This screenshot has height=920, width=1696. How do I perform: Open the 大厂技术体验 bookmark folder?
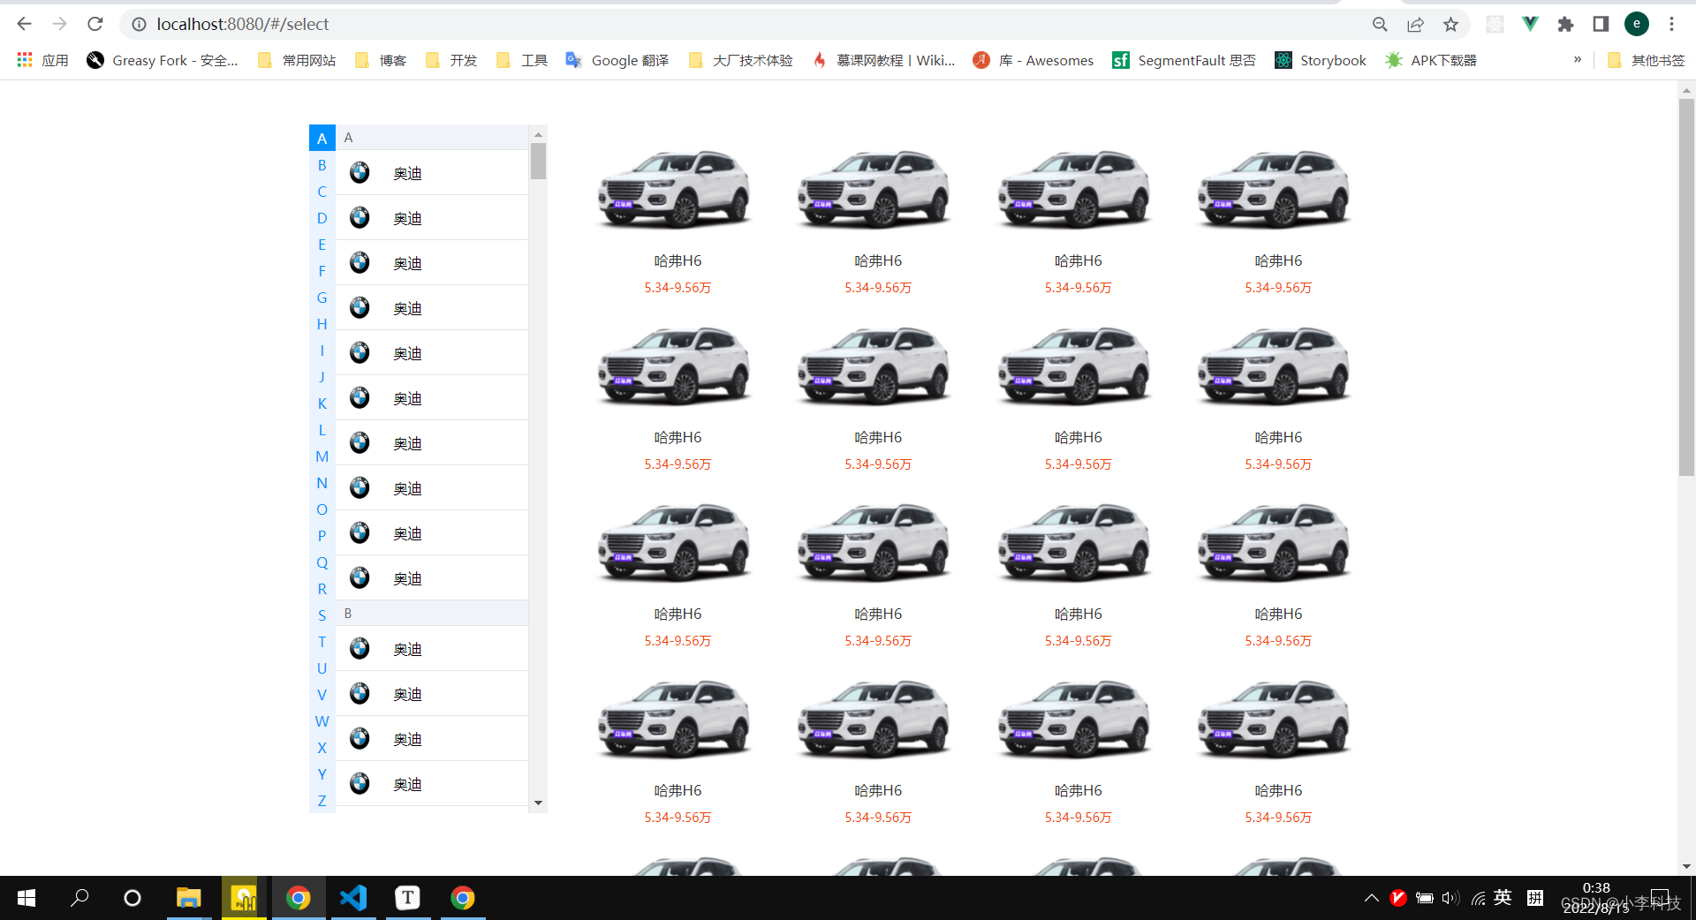click(740, 60)
